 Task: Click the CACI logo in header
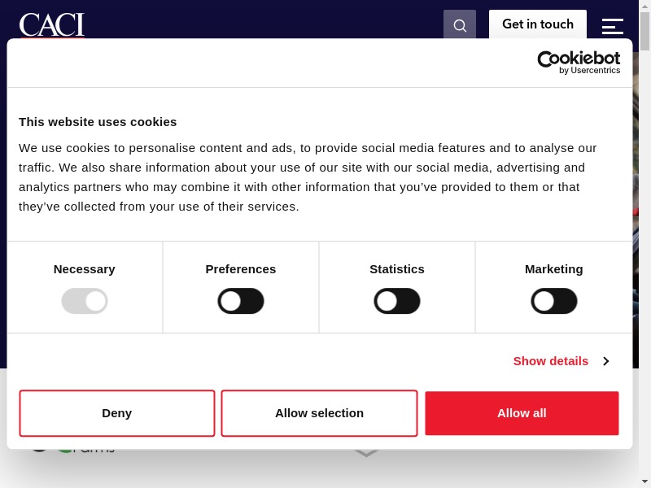click(52, 25)
